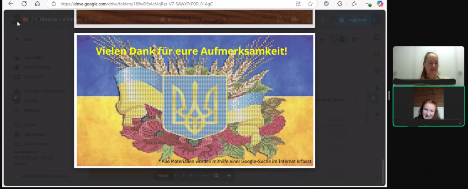The image size is (468, 189).
Task: Open the browser settings and more menu
Action: click(x=368, y=4)
